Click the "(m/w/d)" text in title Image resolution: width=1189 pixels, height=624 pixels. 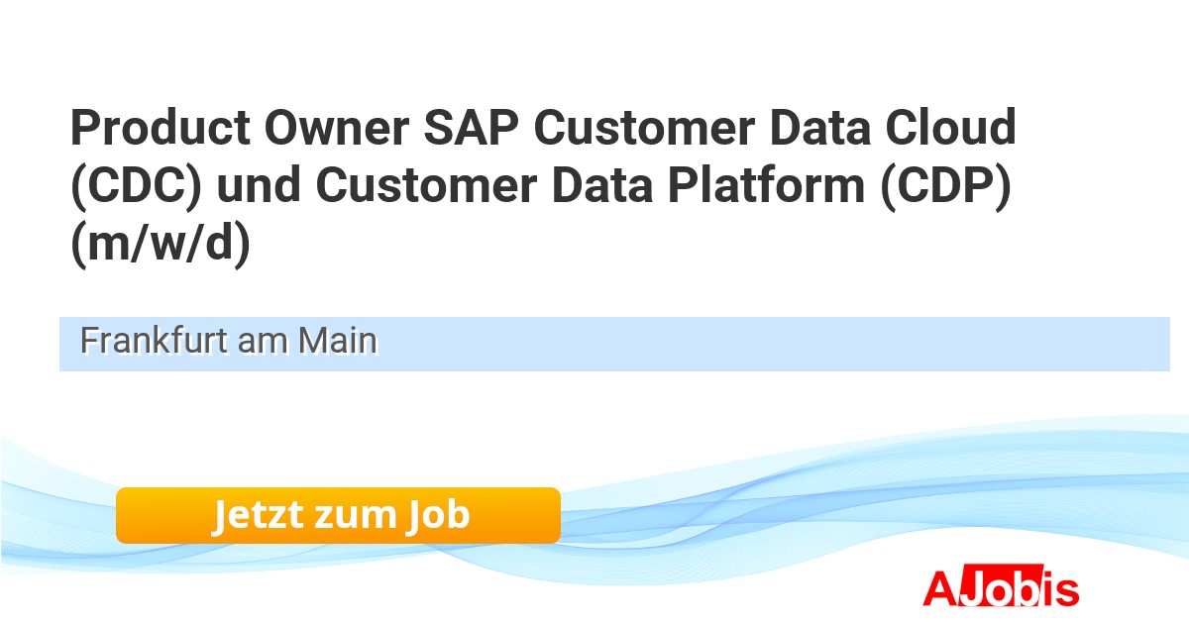tap(161, 244)
